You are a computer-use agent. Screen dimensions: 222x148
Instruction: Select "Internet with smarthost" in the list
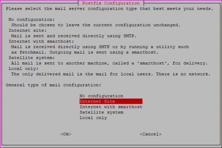click(x=111, y=107)
